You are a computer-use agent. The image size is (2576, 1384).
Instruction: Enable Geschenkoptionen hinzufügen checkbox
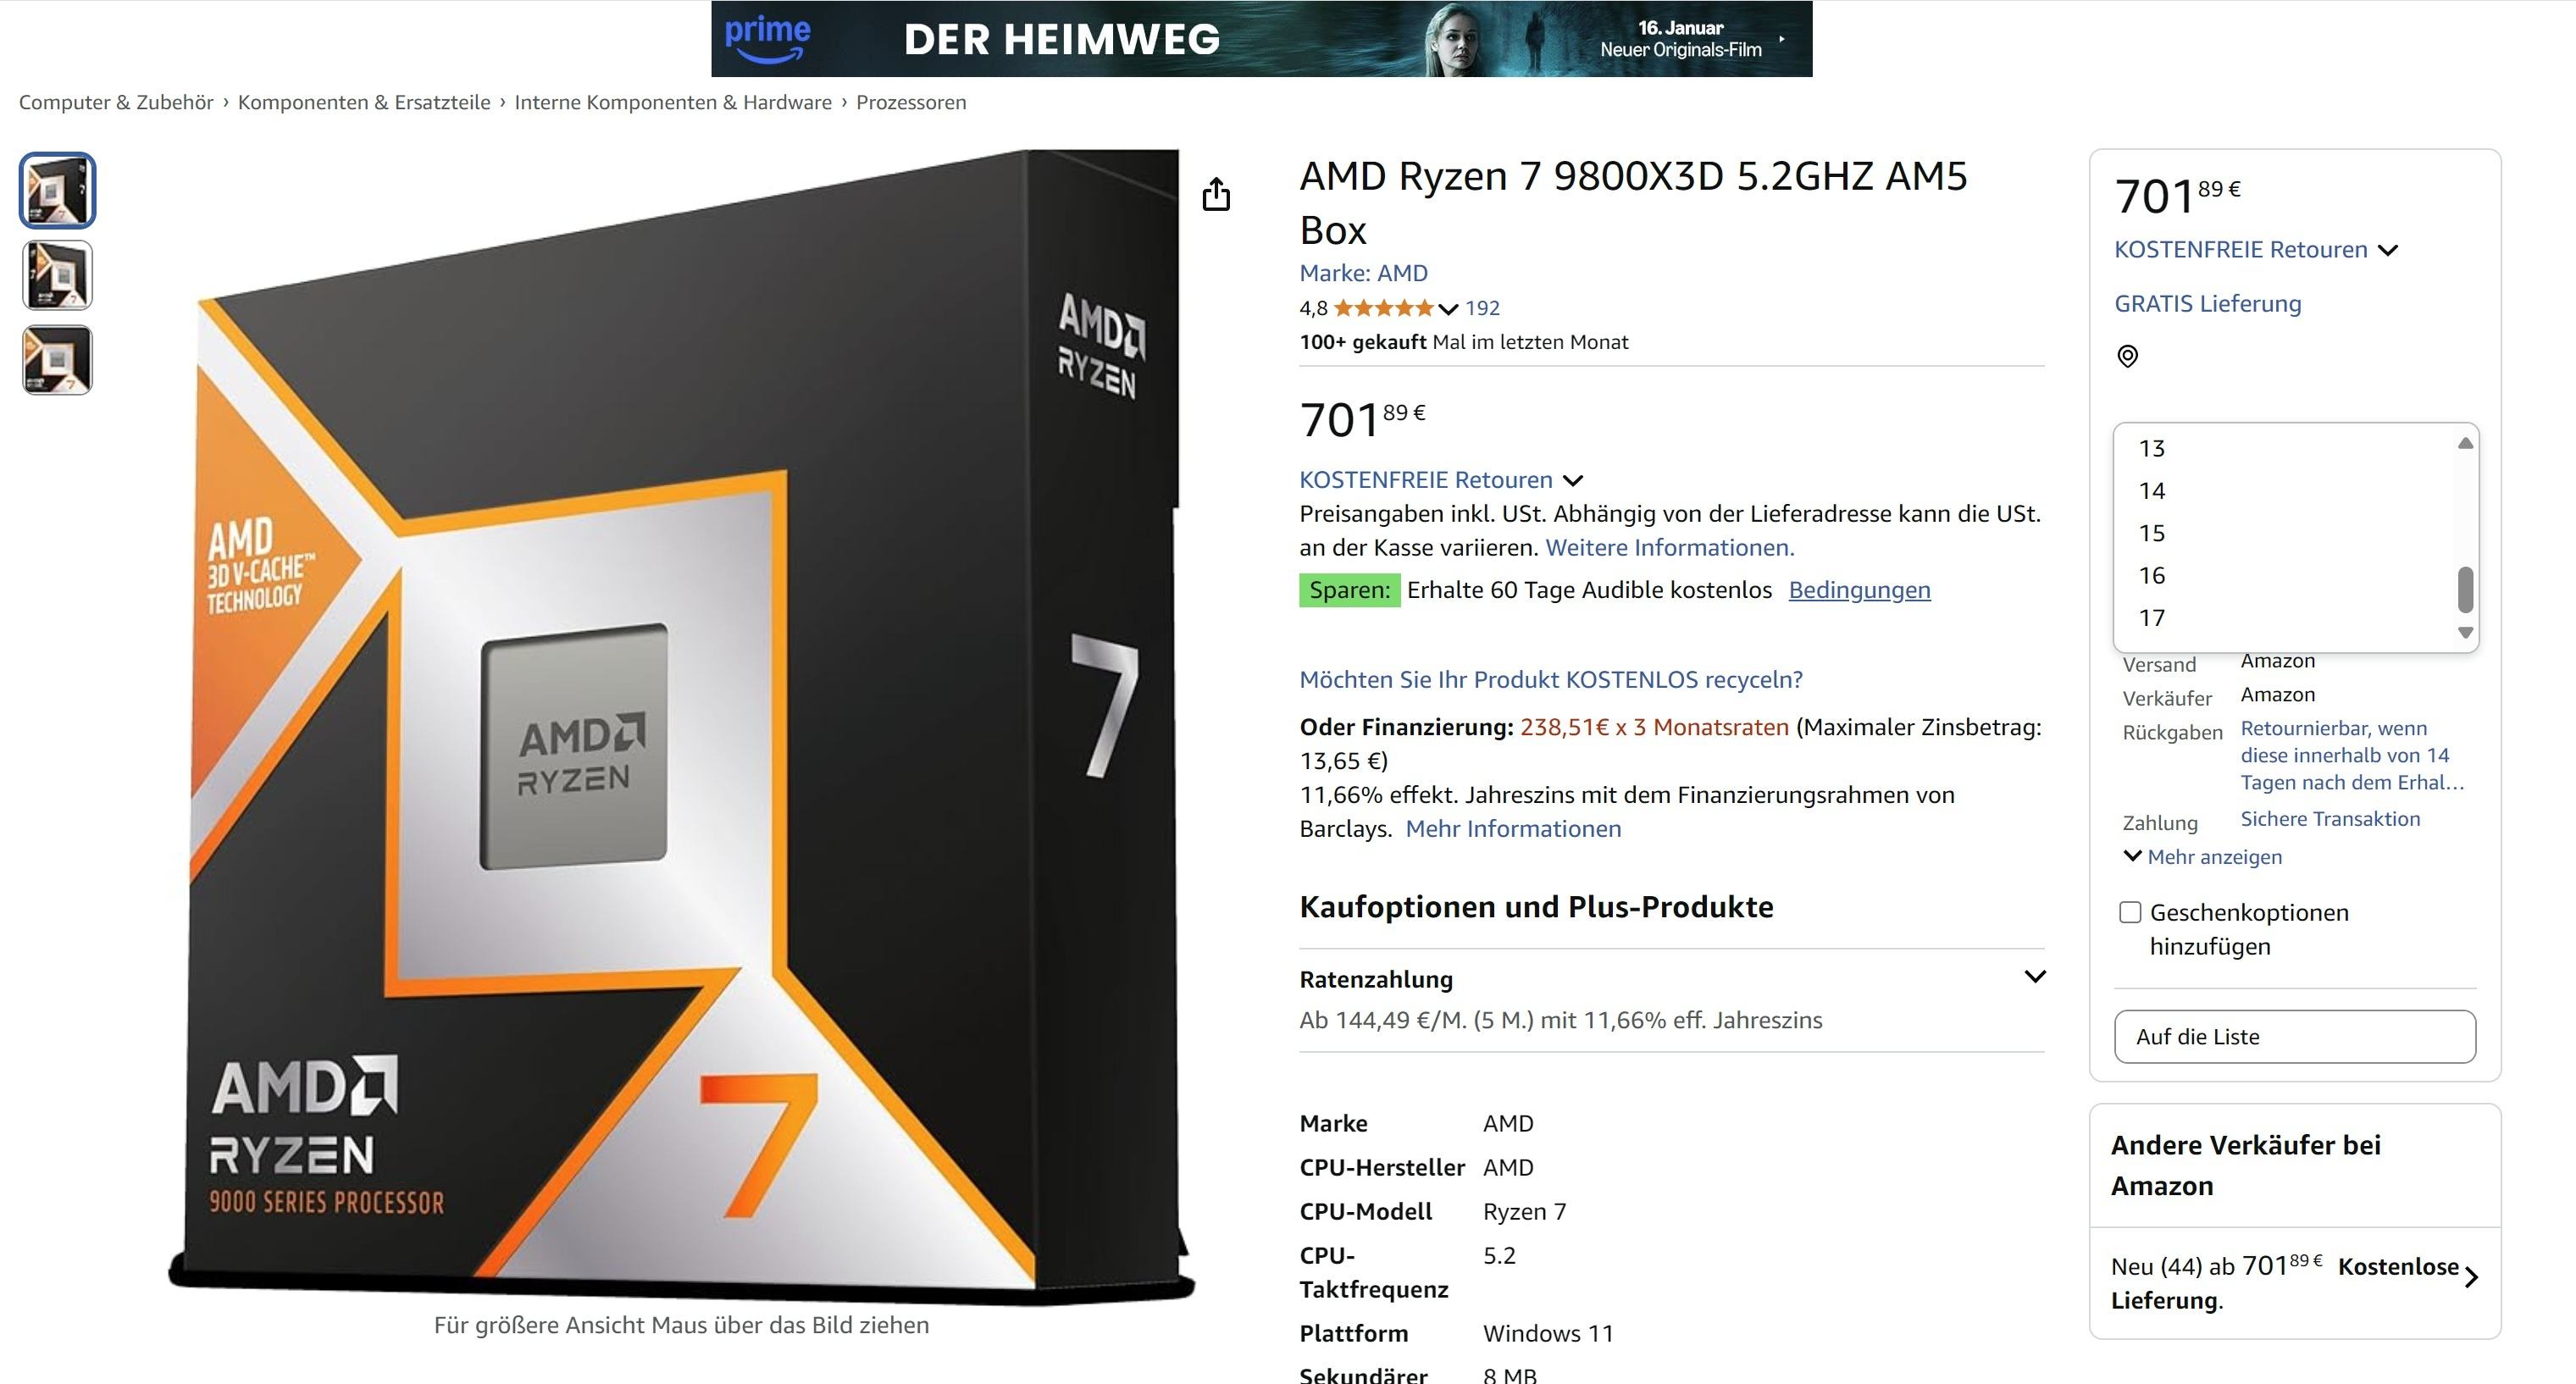click(2130, 912)
